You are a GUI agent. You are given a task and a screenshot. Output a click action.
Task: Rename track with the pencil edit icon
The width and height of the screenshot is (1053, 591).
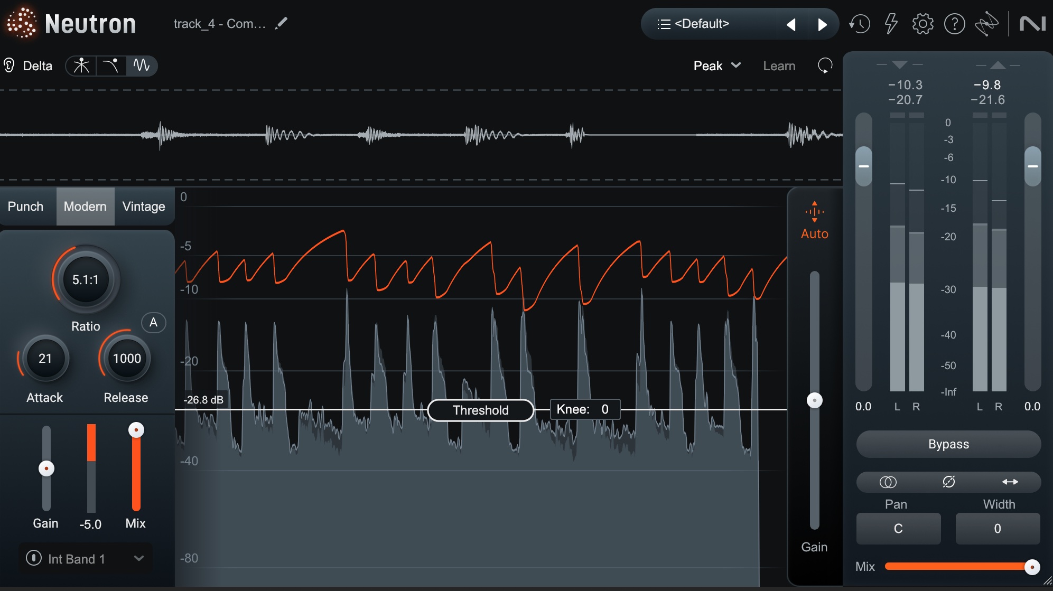point(282,23)
